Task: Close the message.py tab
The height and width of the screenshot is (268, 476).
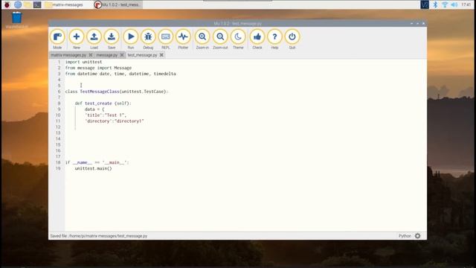Action: (122, 55)
